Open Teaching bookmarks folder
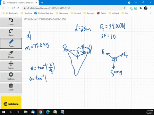 coord(27,13)
